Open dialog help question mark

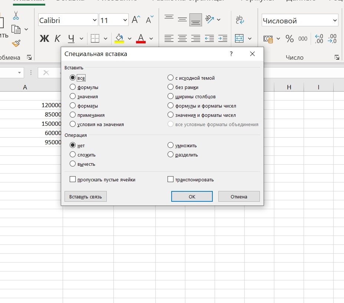(x=231, y=54)
